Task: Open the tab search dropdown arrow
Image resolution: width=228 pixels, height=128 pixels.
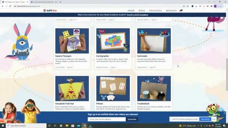Action: click(x=209, y=2)
